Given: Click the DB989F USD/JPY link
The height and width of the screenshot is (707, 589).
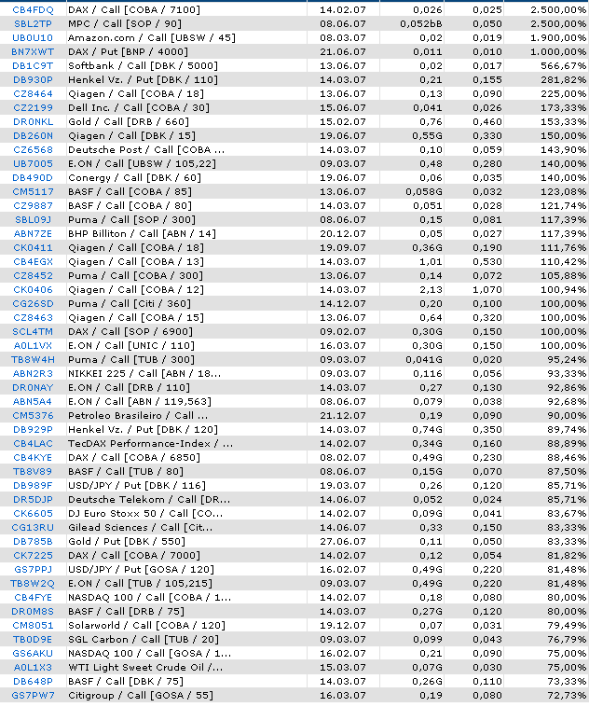Looking at the screenshot, I should click(33, 485).
